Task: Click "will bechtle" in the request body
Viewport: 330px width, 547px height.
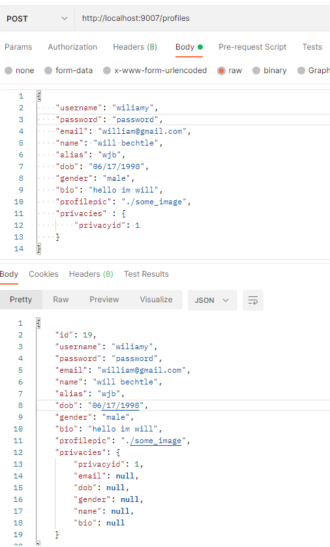Action: click(125, 143)
